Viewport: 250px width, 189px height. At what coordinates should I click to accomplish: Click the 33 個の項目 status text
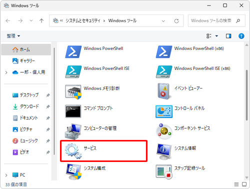(16, 184)
